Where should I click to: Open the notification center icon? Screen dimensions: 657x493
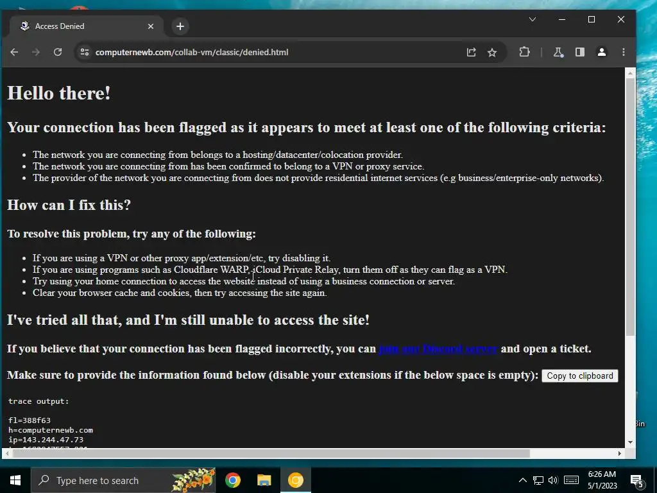(636, 481)
